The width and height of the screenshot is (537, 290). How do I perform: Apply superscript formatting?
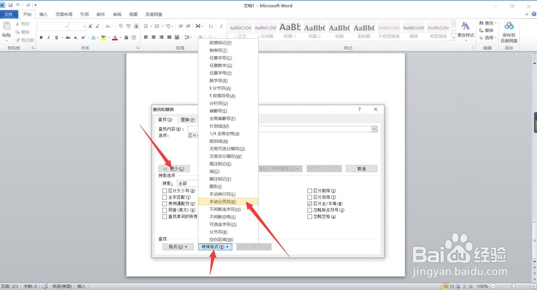[x=83, y=38]
